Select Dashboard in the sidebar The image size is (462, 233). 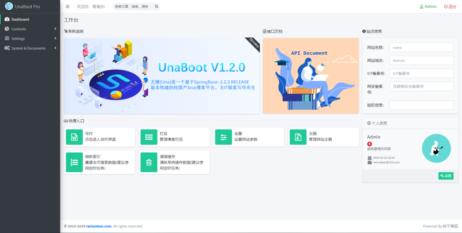pos(30,19)
